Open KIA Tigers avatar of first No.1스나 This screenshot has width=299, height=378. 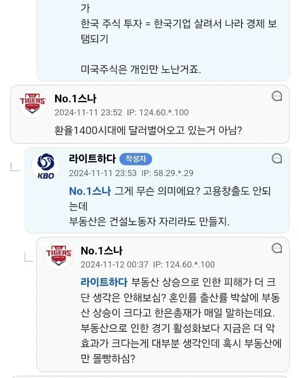33,103
